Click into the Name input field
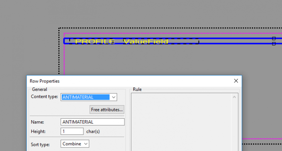Screen dimensions: 282x151 92,122
